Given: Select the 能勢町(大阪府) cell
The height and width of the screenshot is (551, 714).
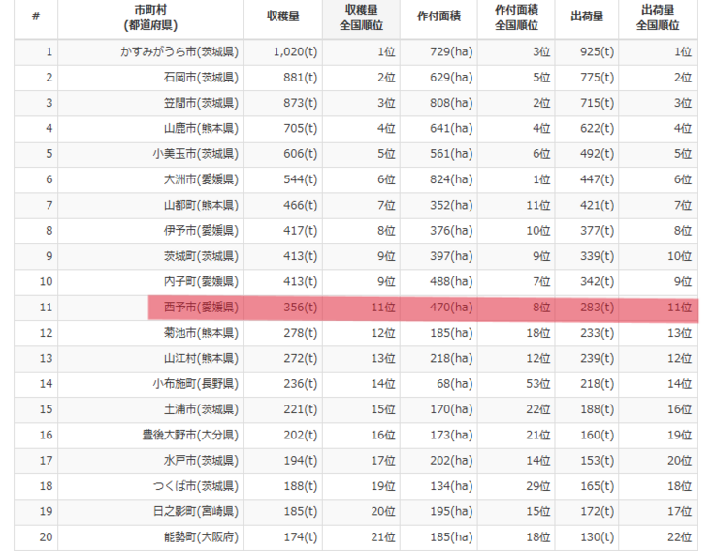Looking at the screenshot, I should (201, 536).
